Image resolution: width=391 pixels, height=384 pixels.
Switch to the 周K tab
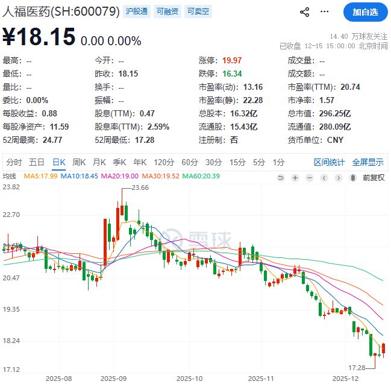pyautogui.click(x=79, y=162)
